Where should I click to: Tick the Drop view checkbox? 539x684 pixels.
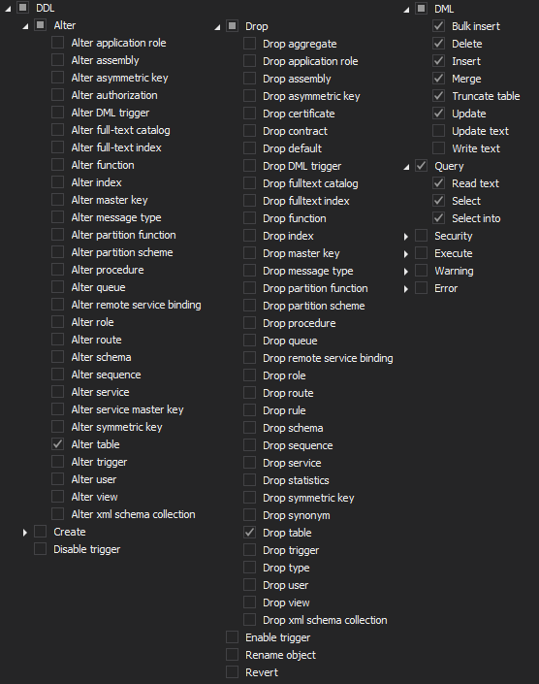coord(249,602)
